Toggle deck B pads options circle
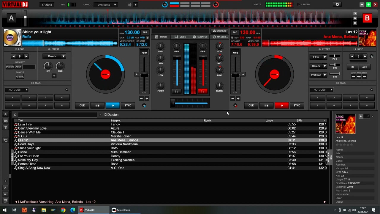380x214 pixels. click(371, 90)
